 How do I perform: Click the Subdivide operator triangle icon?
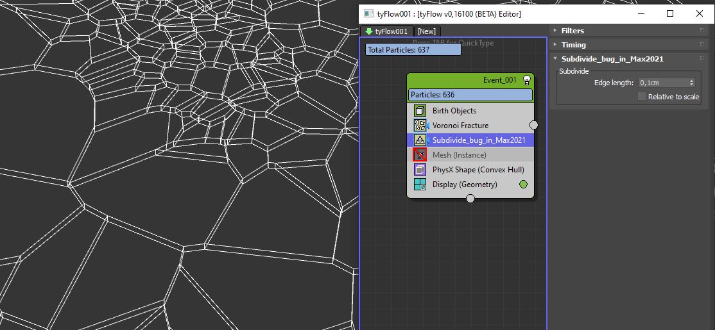[x=420, y=140]
